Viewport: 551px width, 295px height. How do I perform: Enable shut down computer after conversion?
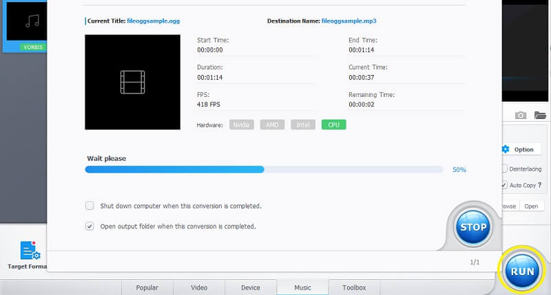click(90, 206)
